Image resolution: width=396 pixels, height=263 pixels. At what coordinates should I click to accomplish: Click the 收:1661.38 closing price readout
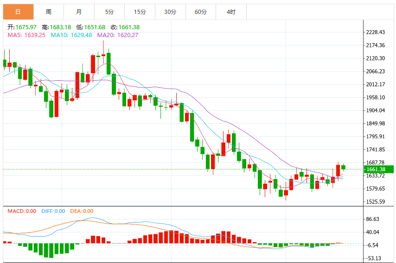coord(125,27)
